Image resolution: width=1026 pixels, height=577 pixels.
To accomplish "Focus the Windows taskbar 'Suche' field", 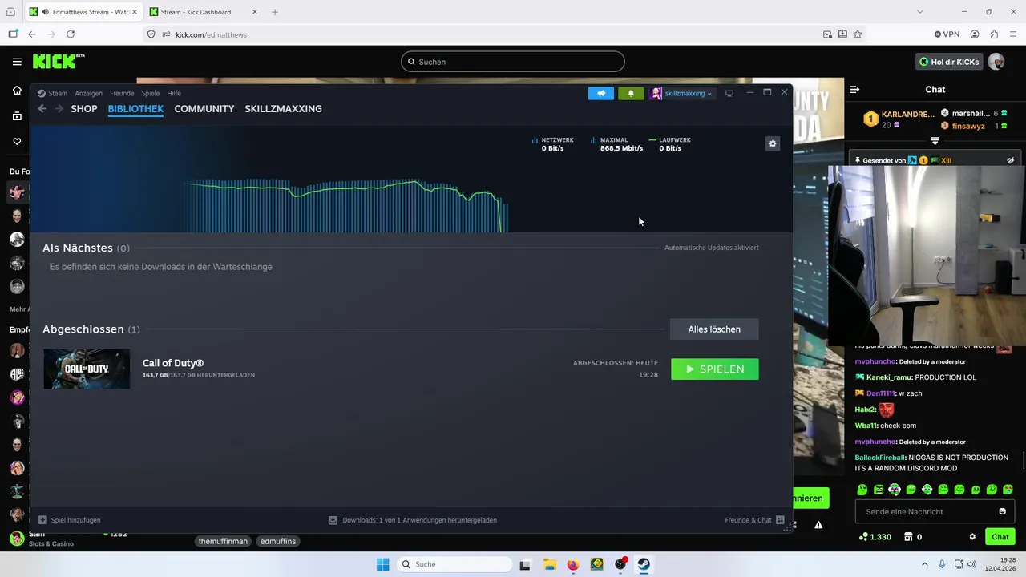I will click(x=454, y=564).
